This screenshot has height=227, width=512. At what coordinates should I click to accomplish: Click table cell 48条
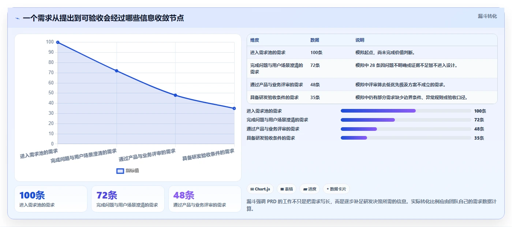coord(315,85)
